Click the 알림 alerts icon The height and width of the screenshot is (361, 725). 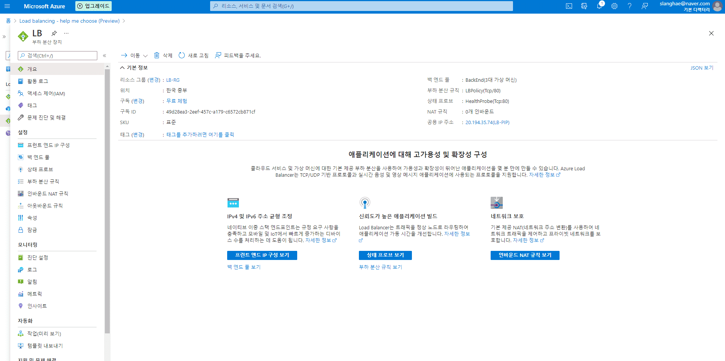[x=21, y=282]
